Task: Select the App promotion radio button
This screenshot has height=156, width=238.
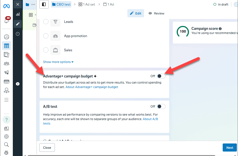Action: [46, 36]
